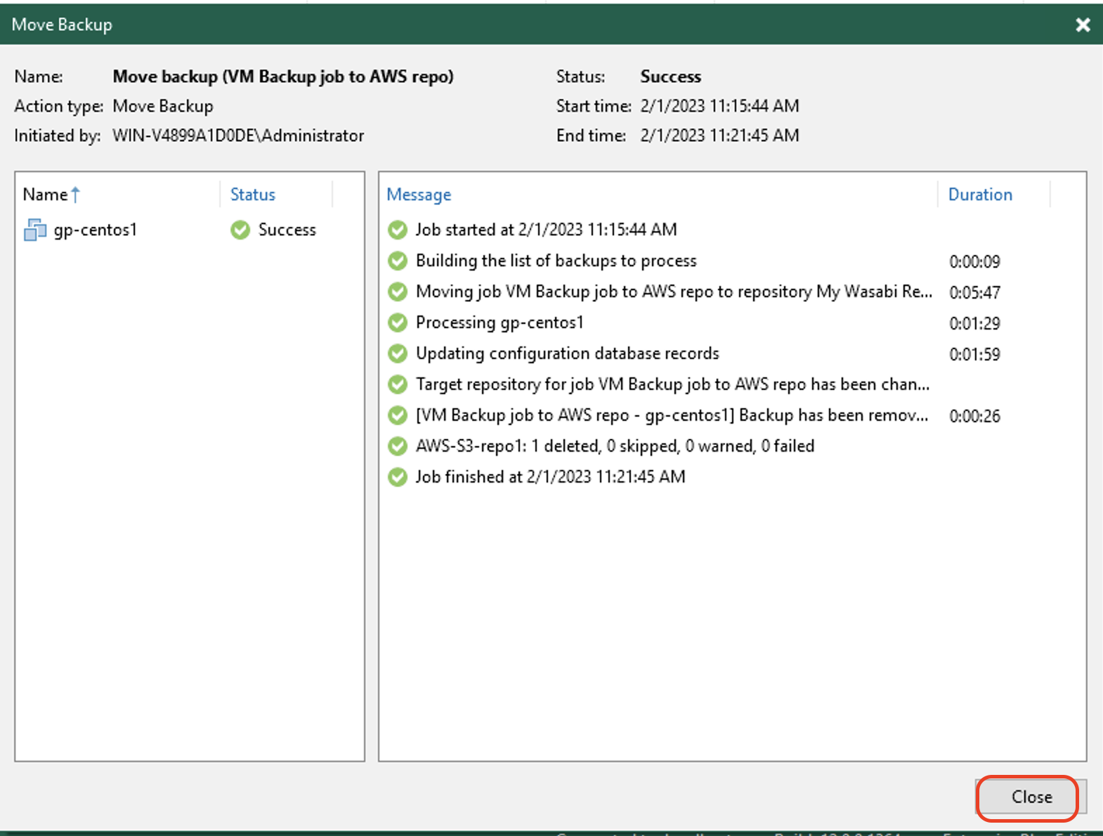Click the Start time value 11:15:44 AM
1103x836 pixels.
[719, 106]
